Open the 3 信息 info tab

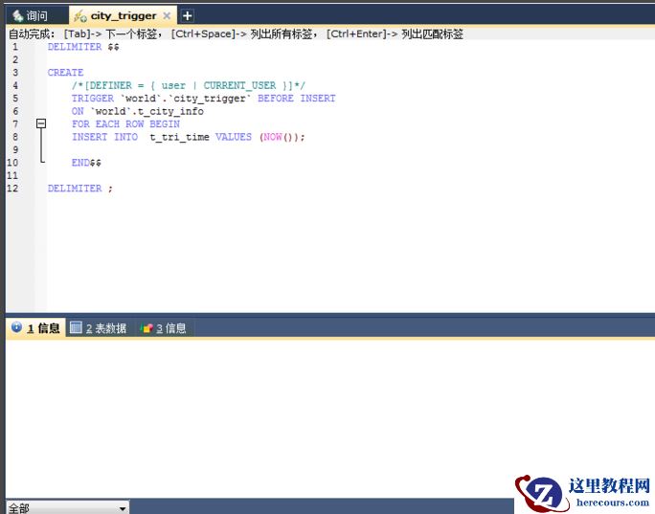tap(164, 328)
